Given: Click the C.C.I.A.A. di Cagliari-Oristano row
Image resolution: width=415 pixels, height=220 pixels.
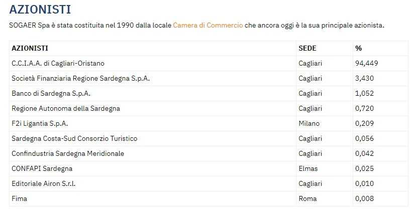Looking at the screenshot, I should point(209,63).
